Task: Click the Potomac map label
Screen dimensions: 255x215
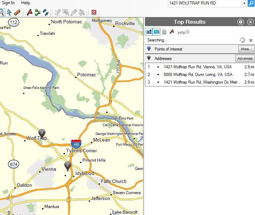Action: tap(87, 75)
